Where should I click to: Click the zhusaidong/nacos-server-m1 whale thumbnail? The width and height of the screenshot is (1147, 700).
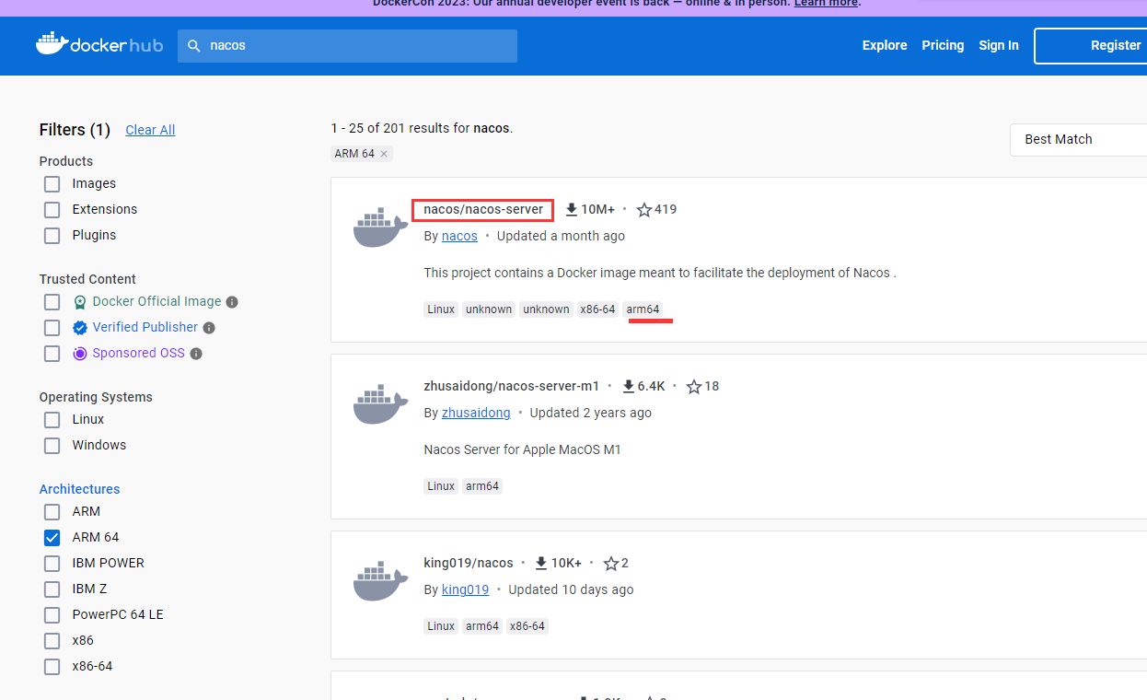click(380, 405)
